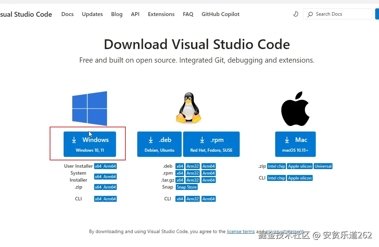The width and height of the screenshot is (379, 247).
Task: Open the API navigation link
Action: tap(135, 14)
